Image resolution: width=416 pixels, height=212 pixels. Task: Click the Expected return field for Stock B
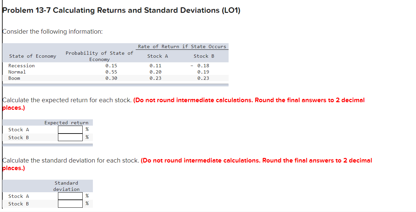(x=70, y=137)
